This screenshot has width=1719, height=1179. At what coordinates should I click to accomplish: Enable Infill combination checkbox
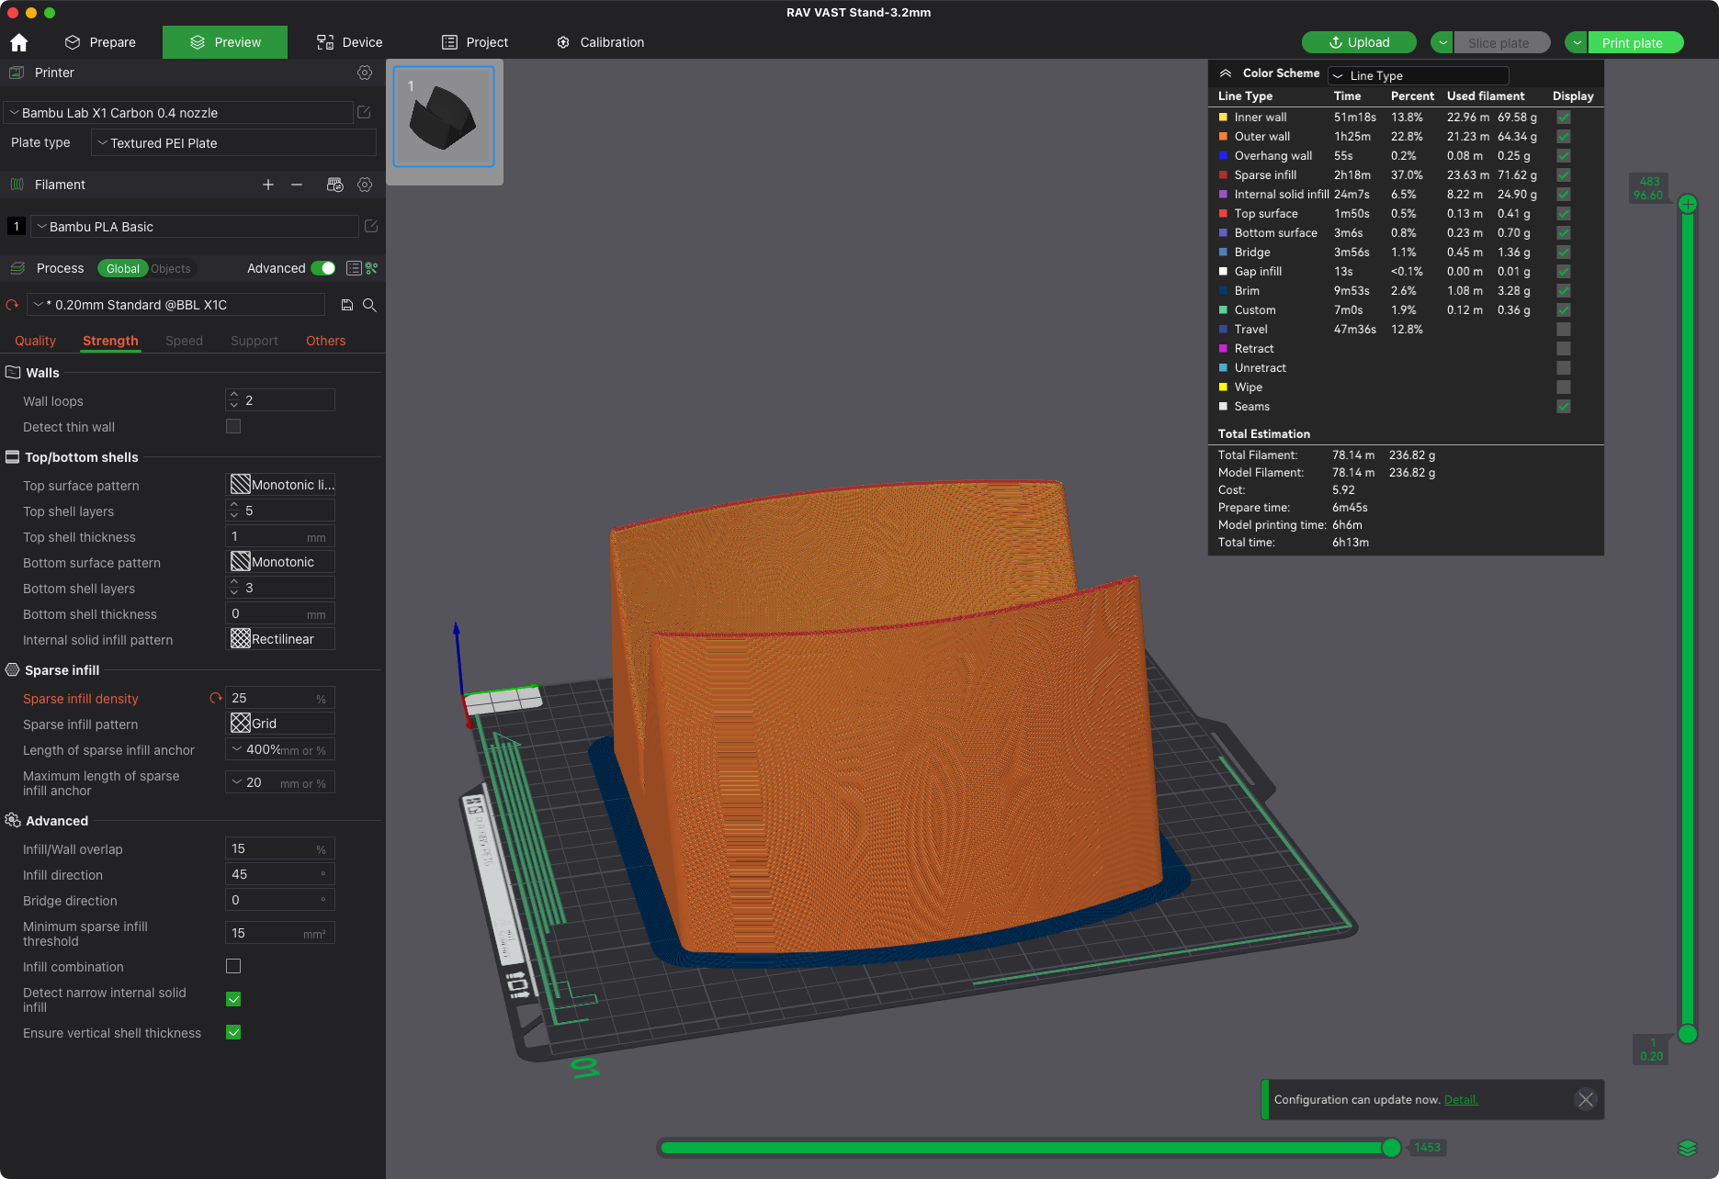[233, 966]
